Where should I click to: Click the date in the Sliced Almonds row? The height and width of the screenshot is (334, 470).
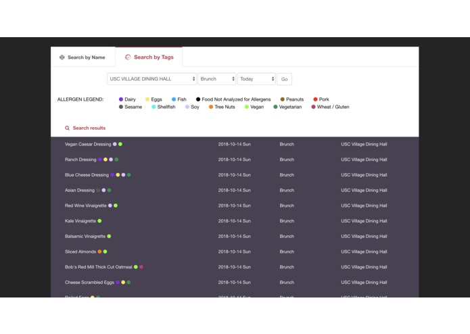click(235, 252)
